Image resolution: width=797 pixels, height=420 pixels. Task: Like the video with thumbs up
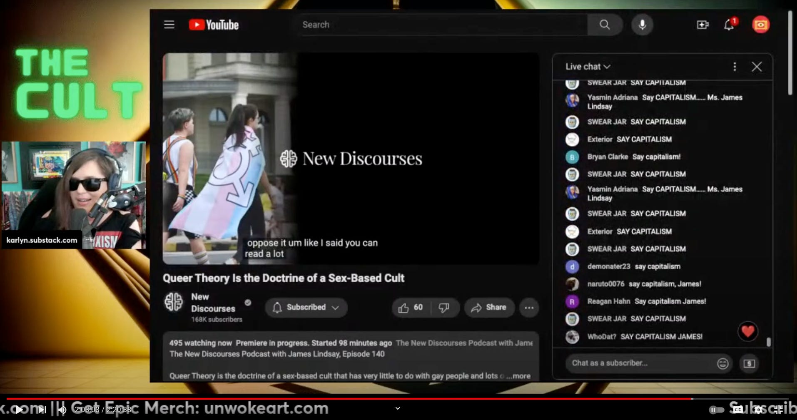coord(411,308)
